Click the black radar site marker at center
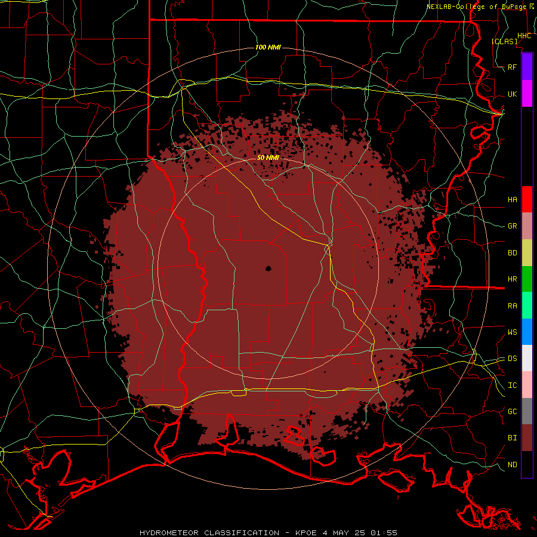Viewport: 537px width, 537px height. point(268,268)
